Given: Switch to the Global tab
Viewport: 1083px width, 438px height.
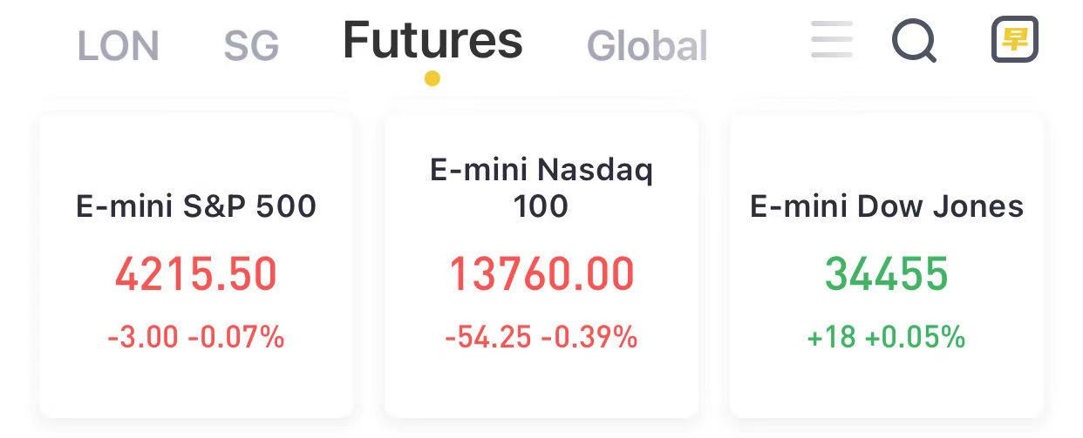Looking at the screenshot, I should [x=647, y=46].
